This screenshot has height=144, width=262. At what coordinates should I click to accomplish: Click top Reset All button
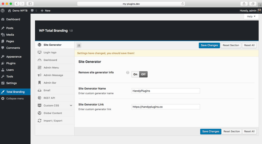[249, 45]
